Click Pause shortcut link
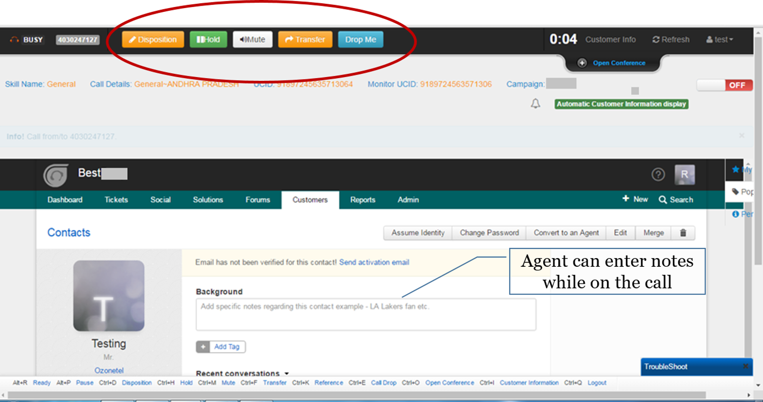 84,383
